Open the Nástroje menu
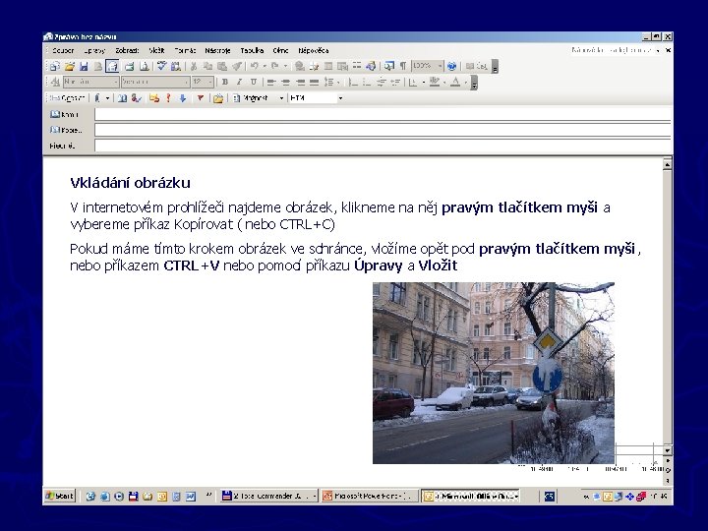The width and height of the screenshot is (708, 531). 217,50
